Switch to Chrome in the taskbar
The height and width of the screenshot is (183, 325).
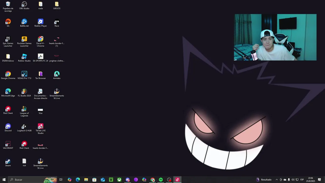tap(153, 180)
